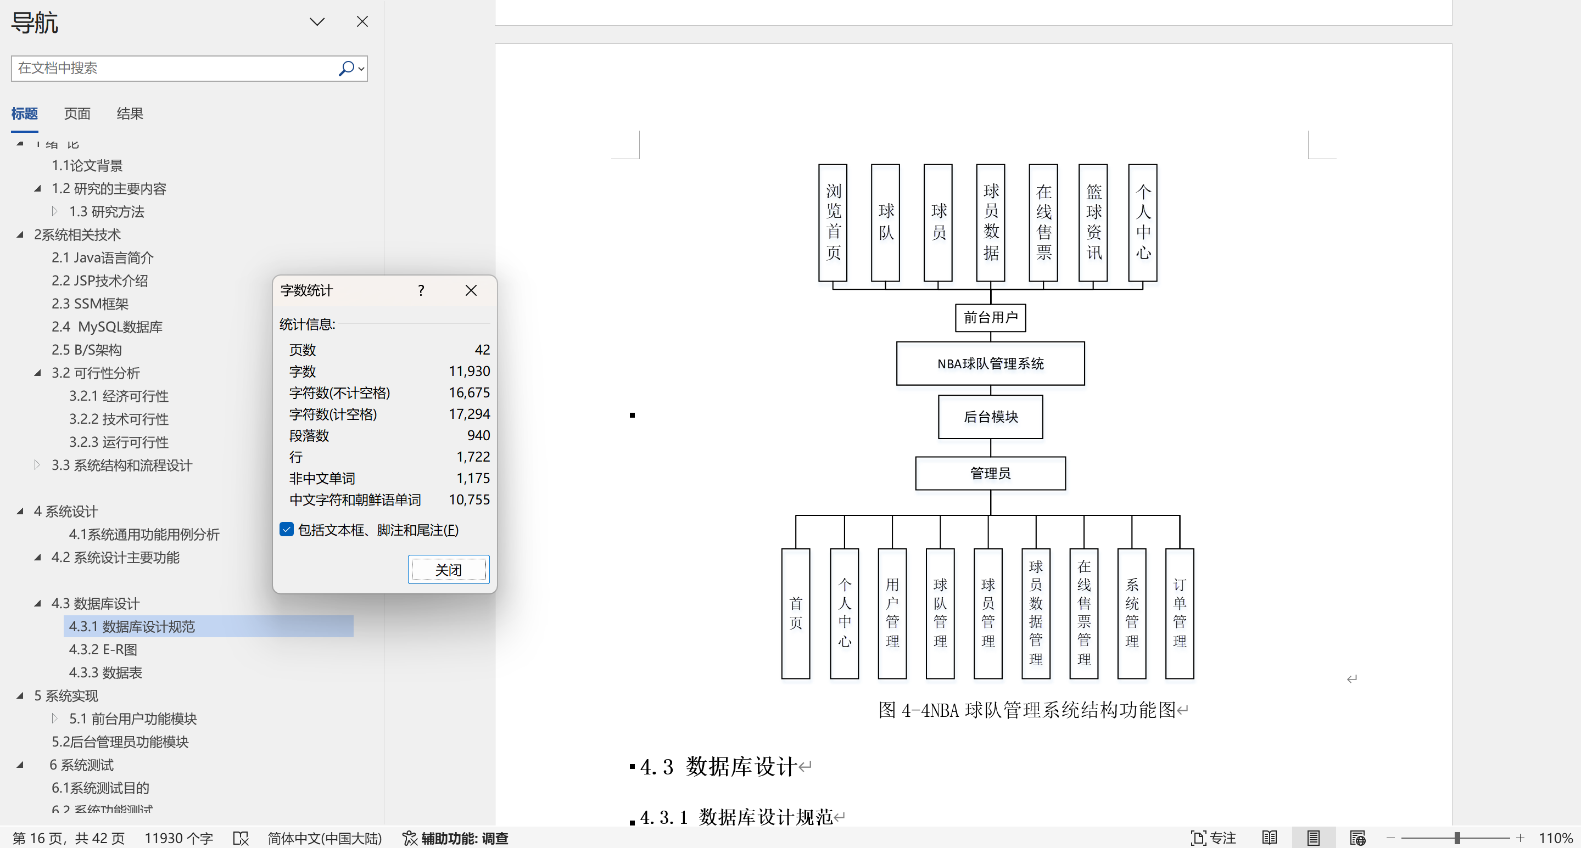Go to heading 3.2.2 技术可行性
Screen dimensions: 1581x848
119,419
